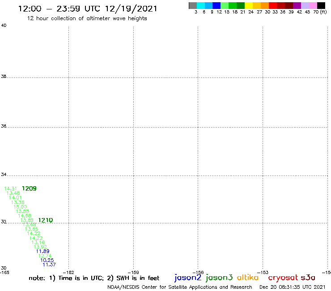
Task: Click the wave height 13.65
Action: click(x=31, y=229)
